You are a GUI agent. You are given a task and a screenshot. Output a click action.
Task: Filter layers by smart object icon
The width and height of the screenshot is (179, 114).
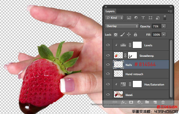pyautogui.click(x=158, y=18)
